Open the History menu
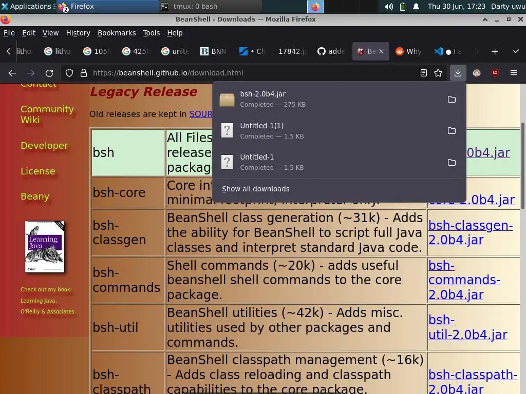 pyautogui.click(x=78, y=33)
